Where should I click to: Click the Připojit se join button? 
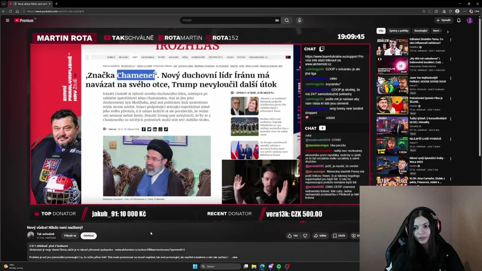click(x=70, y=236)
